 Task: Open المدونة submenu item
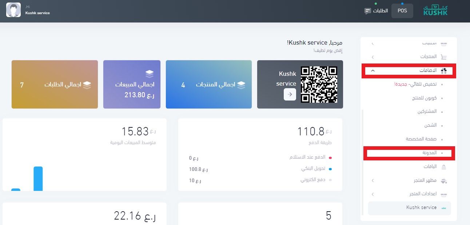(429, 153)
